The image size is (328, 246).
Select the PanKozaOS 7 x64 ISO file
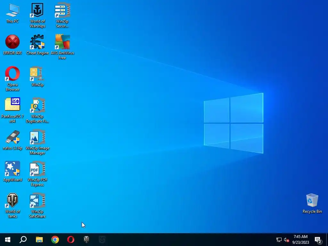click(x=12, y=110)
